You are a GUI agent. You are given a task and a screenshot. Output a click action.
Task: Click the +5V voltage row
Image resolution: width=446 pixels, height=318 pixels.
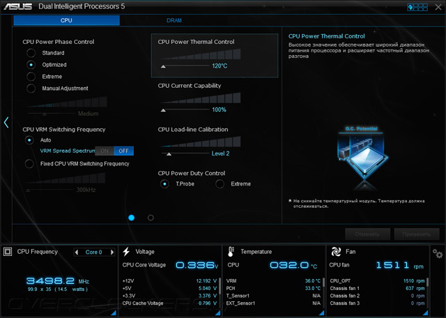click(169, 289)
